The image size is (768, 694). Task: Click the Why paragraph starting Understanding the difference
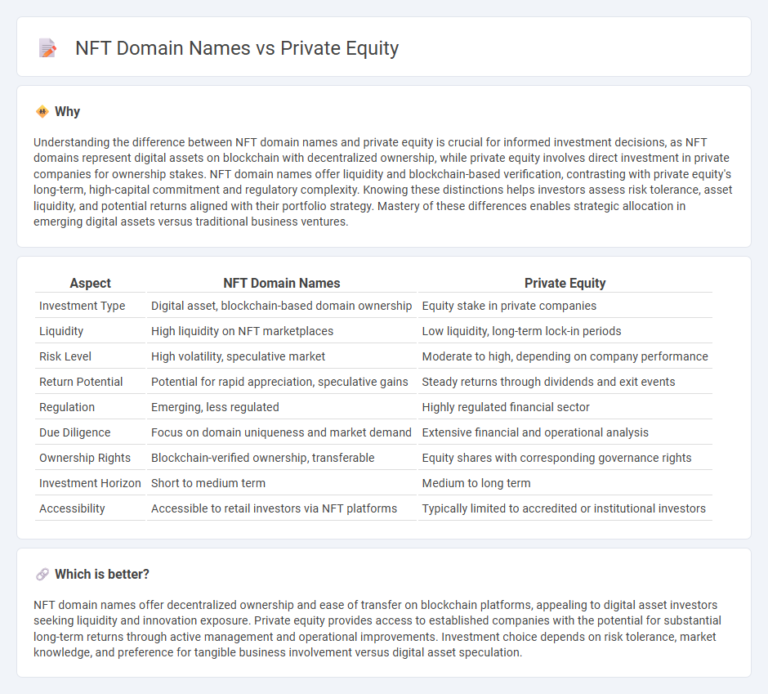click(x=383, y=181)
